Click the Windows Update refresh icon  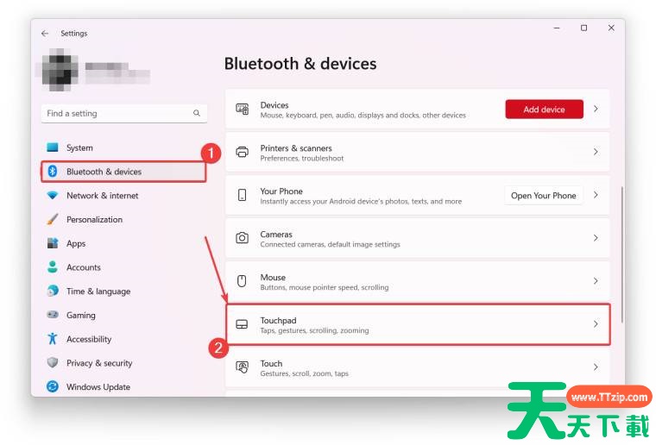click(53, 386)
